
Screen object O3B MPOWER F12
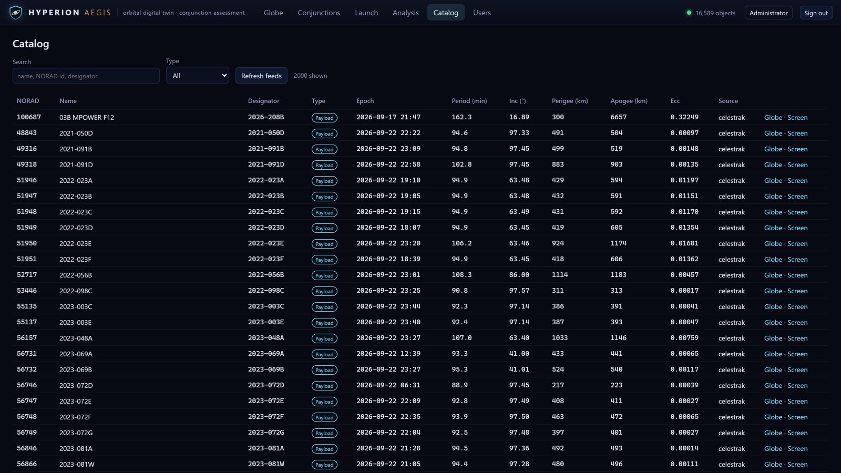pos(797,117)
